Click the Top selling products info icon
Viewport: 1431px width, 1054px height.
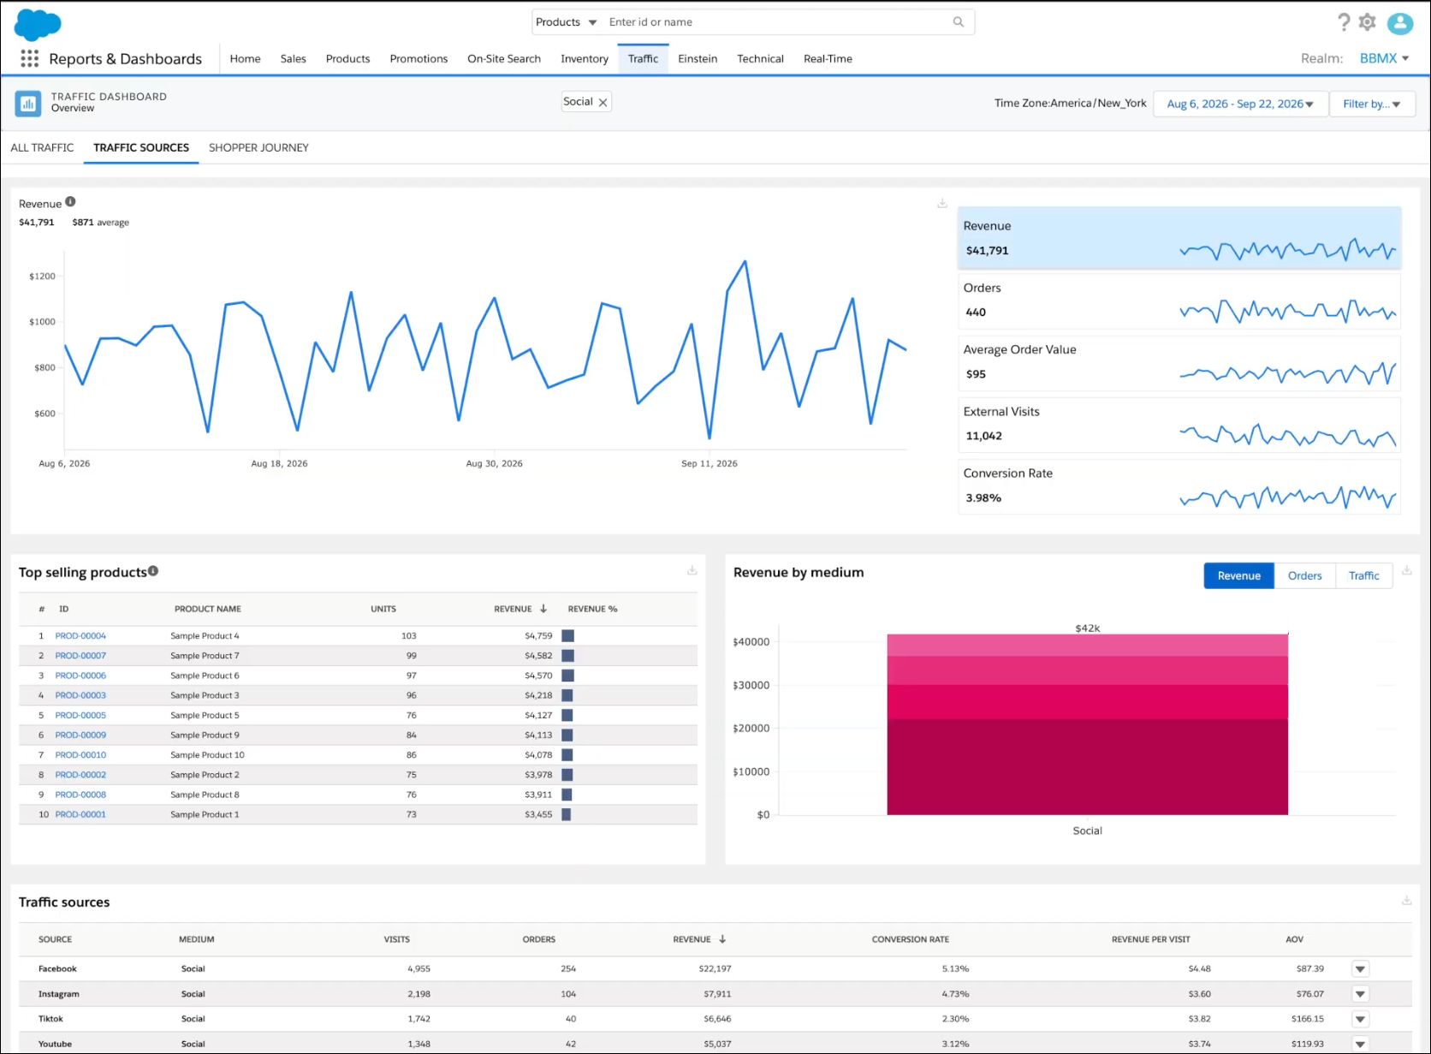[x=153, y=571]
